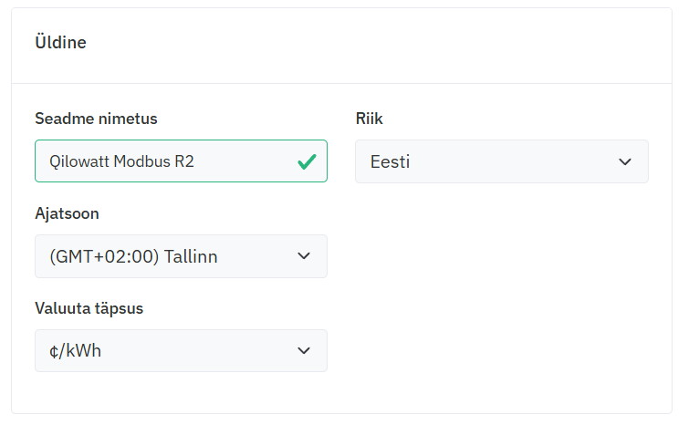This screenshot has height=425, width=699.
Task: Click the 'Riik' field label
Action: [370, 119]
